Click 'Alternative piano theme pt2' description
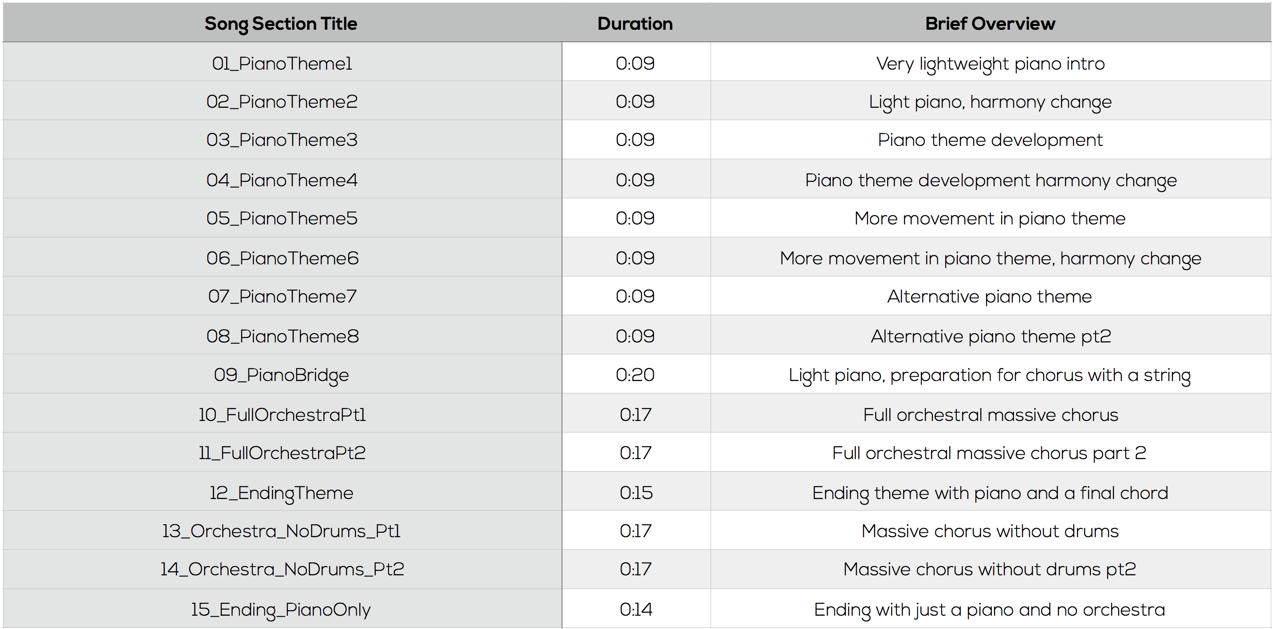 click(x=990, y=336)
